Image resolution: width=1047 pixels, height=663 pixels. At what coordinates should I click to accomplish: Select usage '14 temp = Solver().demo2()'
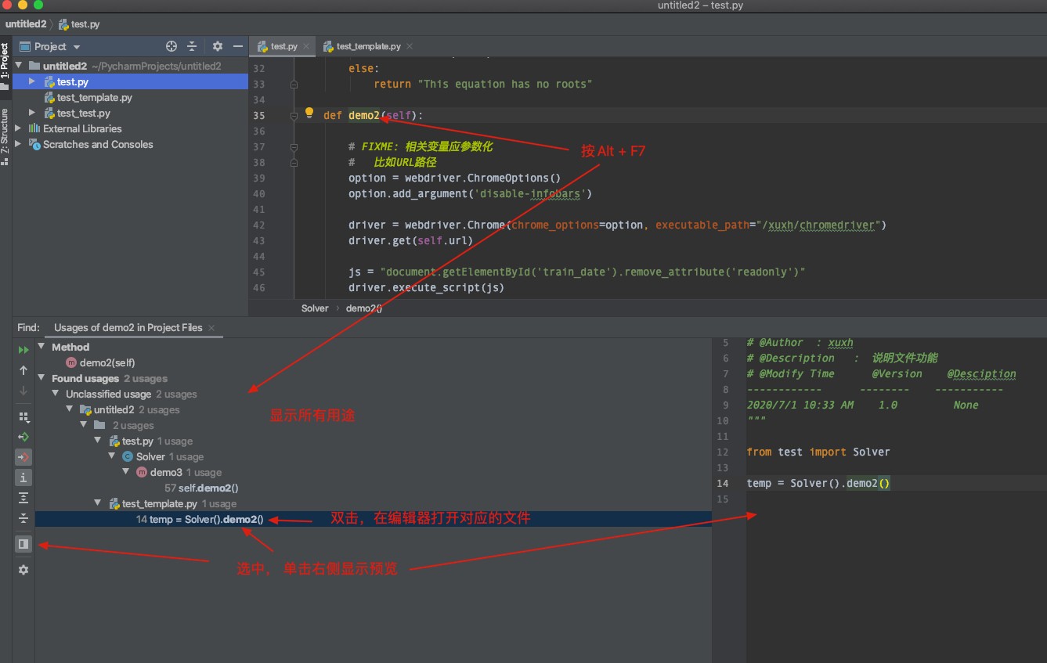tap(200, 519)
